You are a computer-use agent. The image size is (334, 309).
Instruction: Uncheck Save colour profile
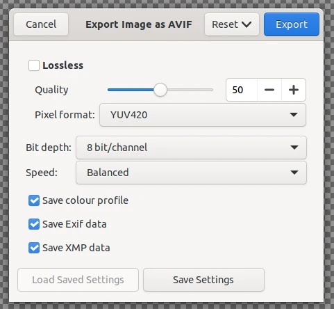34,200
